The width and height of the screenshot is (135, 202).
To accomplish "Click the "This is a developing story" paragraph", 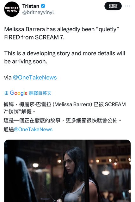I will coord(64,57).
